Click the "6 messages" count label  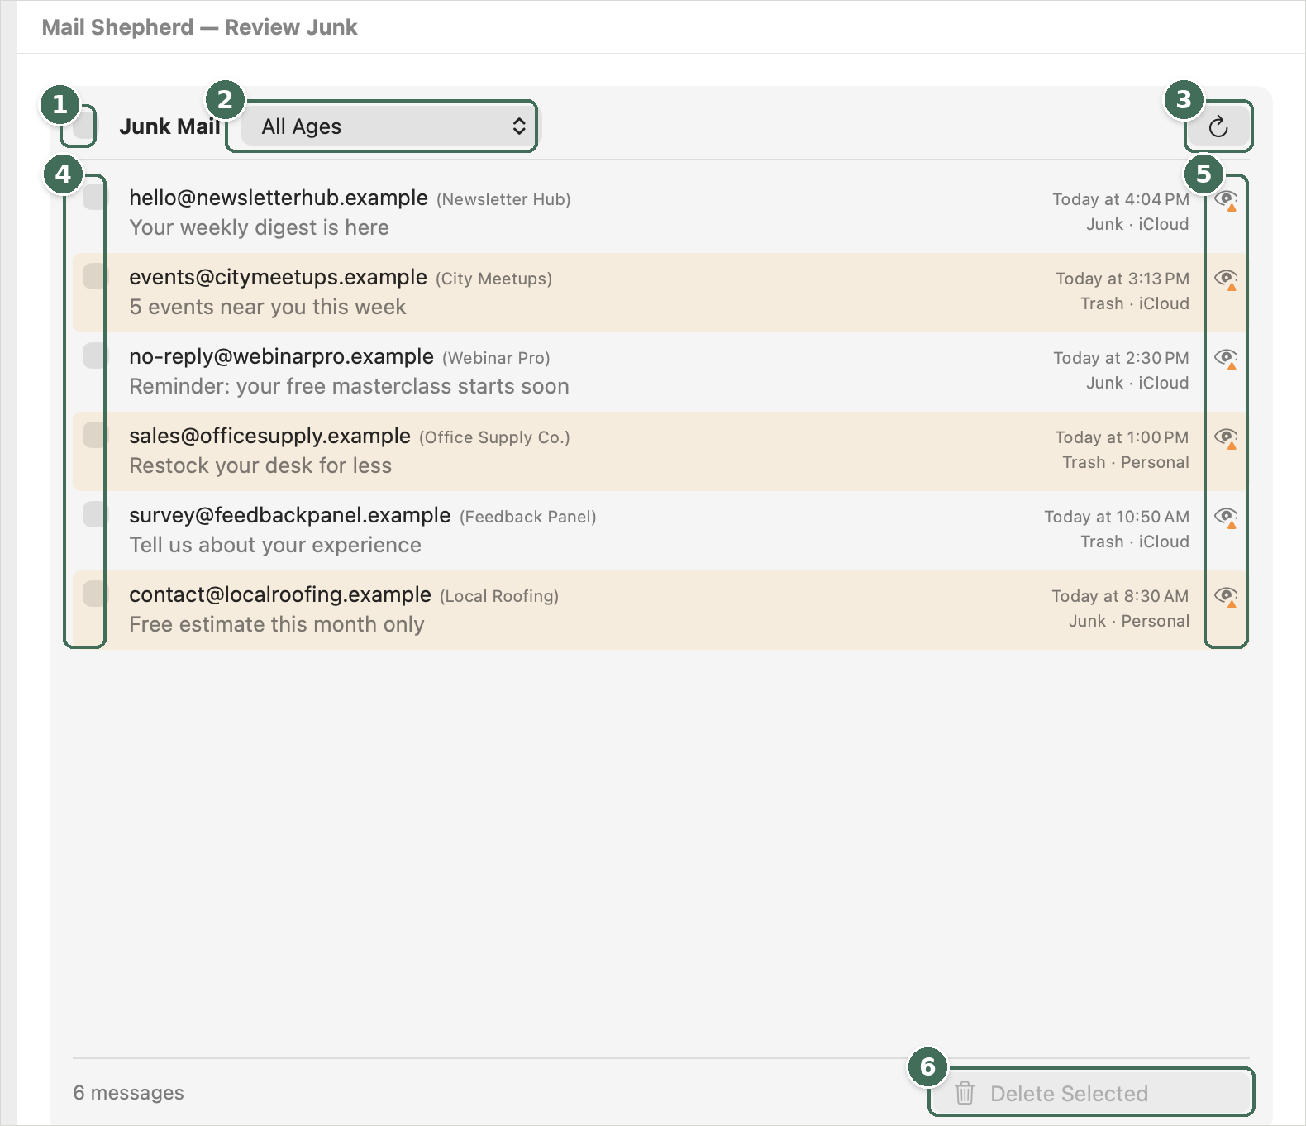[x=128, y=1093]
